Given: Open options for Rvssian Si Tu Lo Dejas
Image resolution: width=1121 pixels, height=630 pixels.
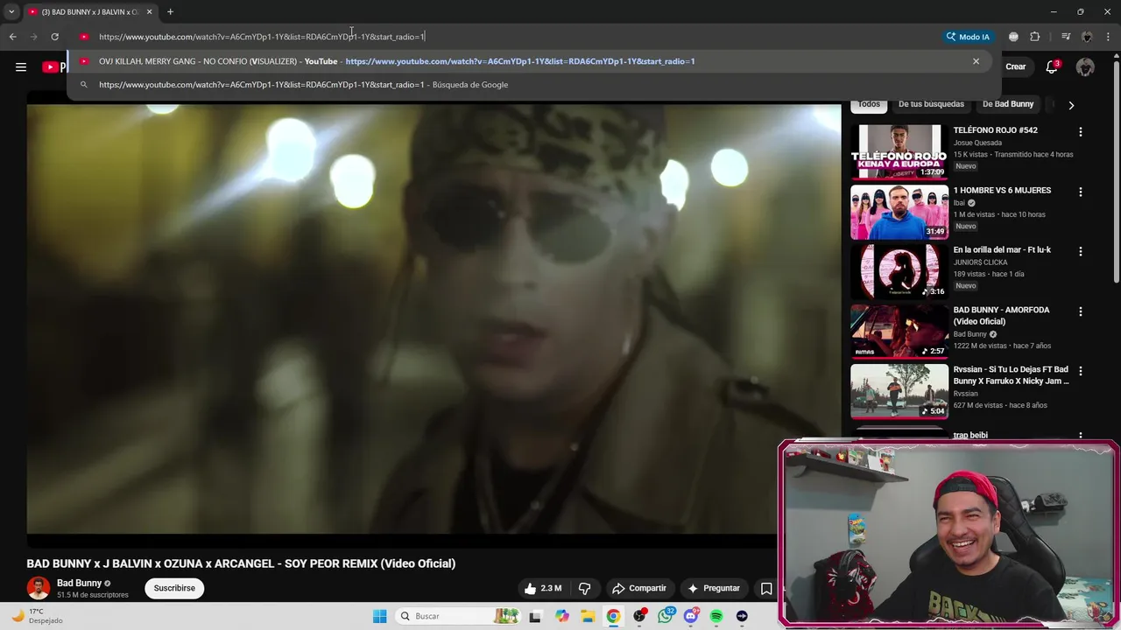Looking at the screenshot, I should pyautogui.click(x=1080, y=371).
